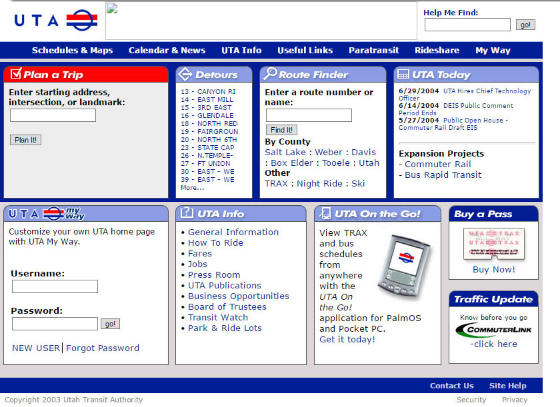
Task: Open the 23 - STATE CAP detour
Action: click(x=207, y=148)
